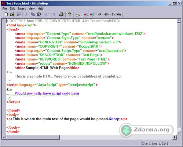Create a new document with the New icon
This screenshot has height=147, width=183.
[6, 14]
